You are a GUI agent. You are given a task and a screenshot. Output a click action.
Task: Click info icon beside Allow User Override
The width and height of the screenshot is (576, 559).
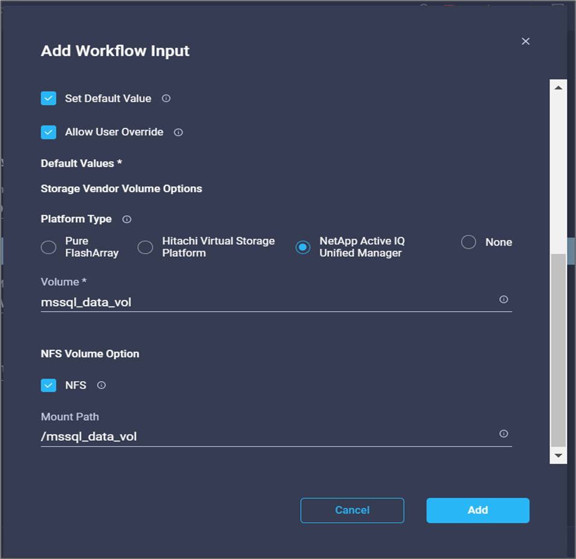click(x=178, y=132)
